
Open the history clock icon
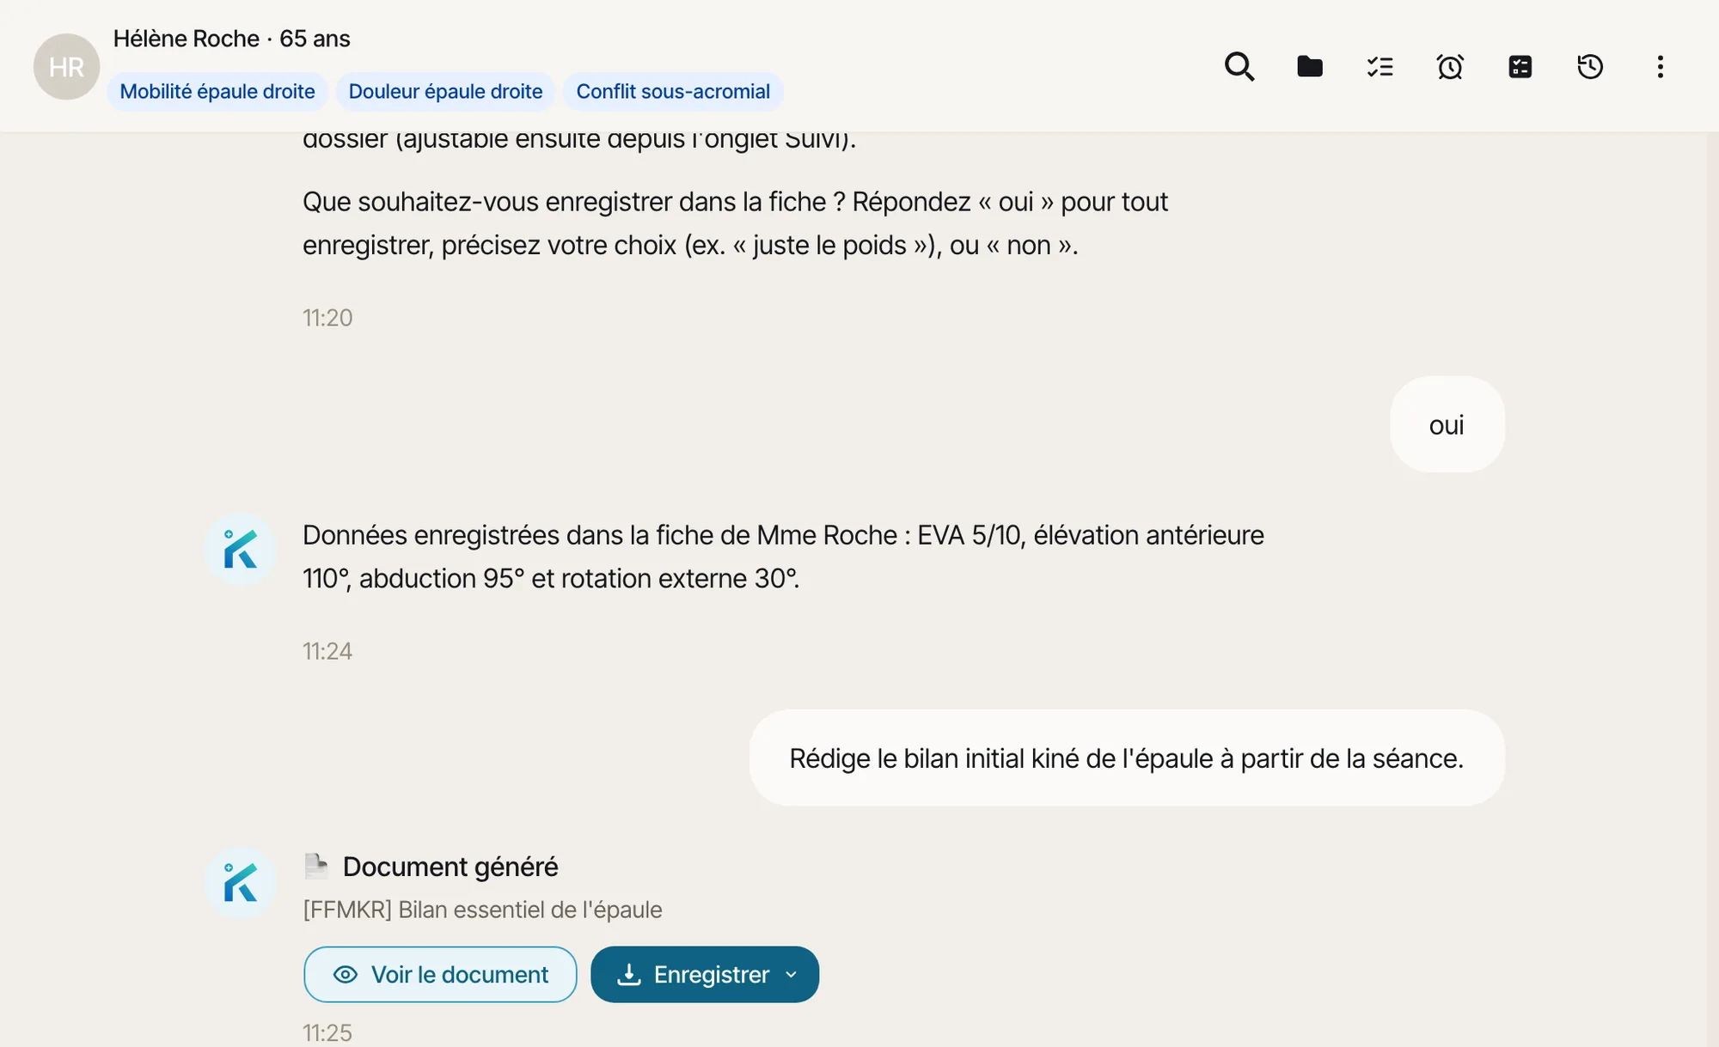(x=1590, y=66)
